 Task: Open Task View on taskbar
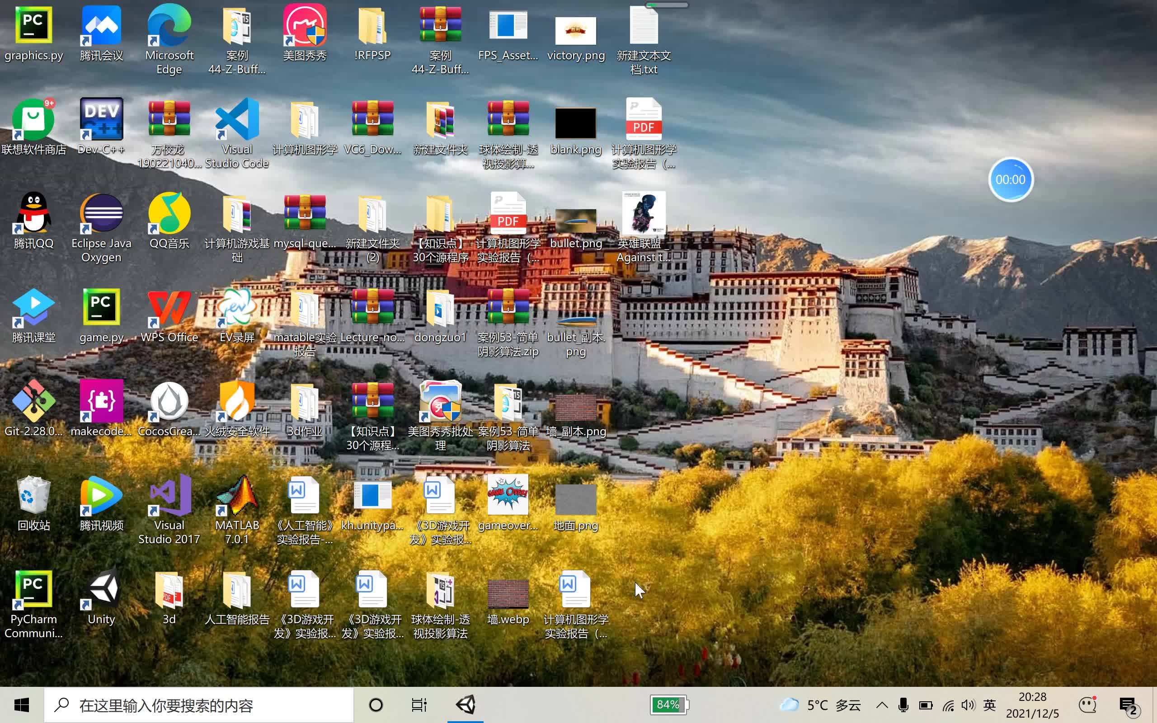click(x=419, y=705)
